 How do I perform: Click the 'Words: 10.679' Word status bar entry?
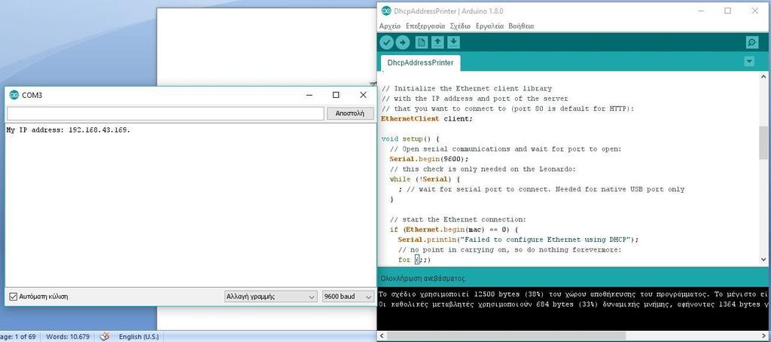pos(68,337)
